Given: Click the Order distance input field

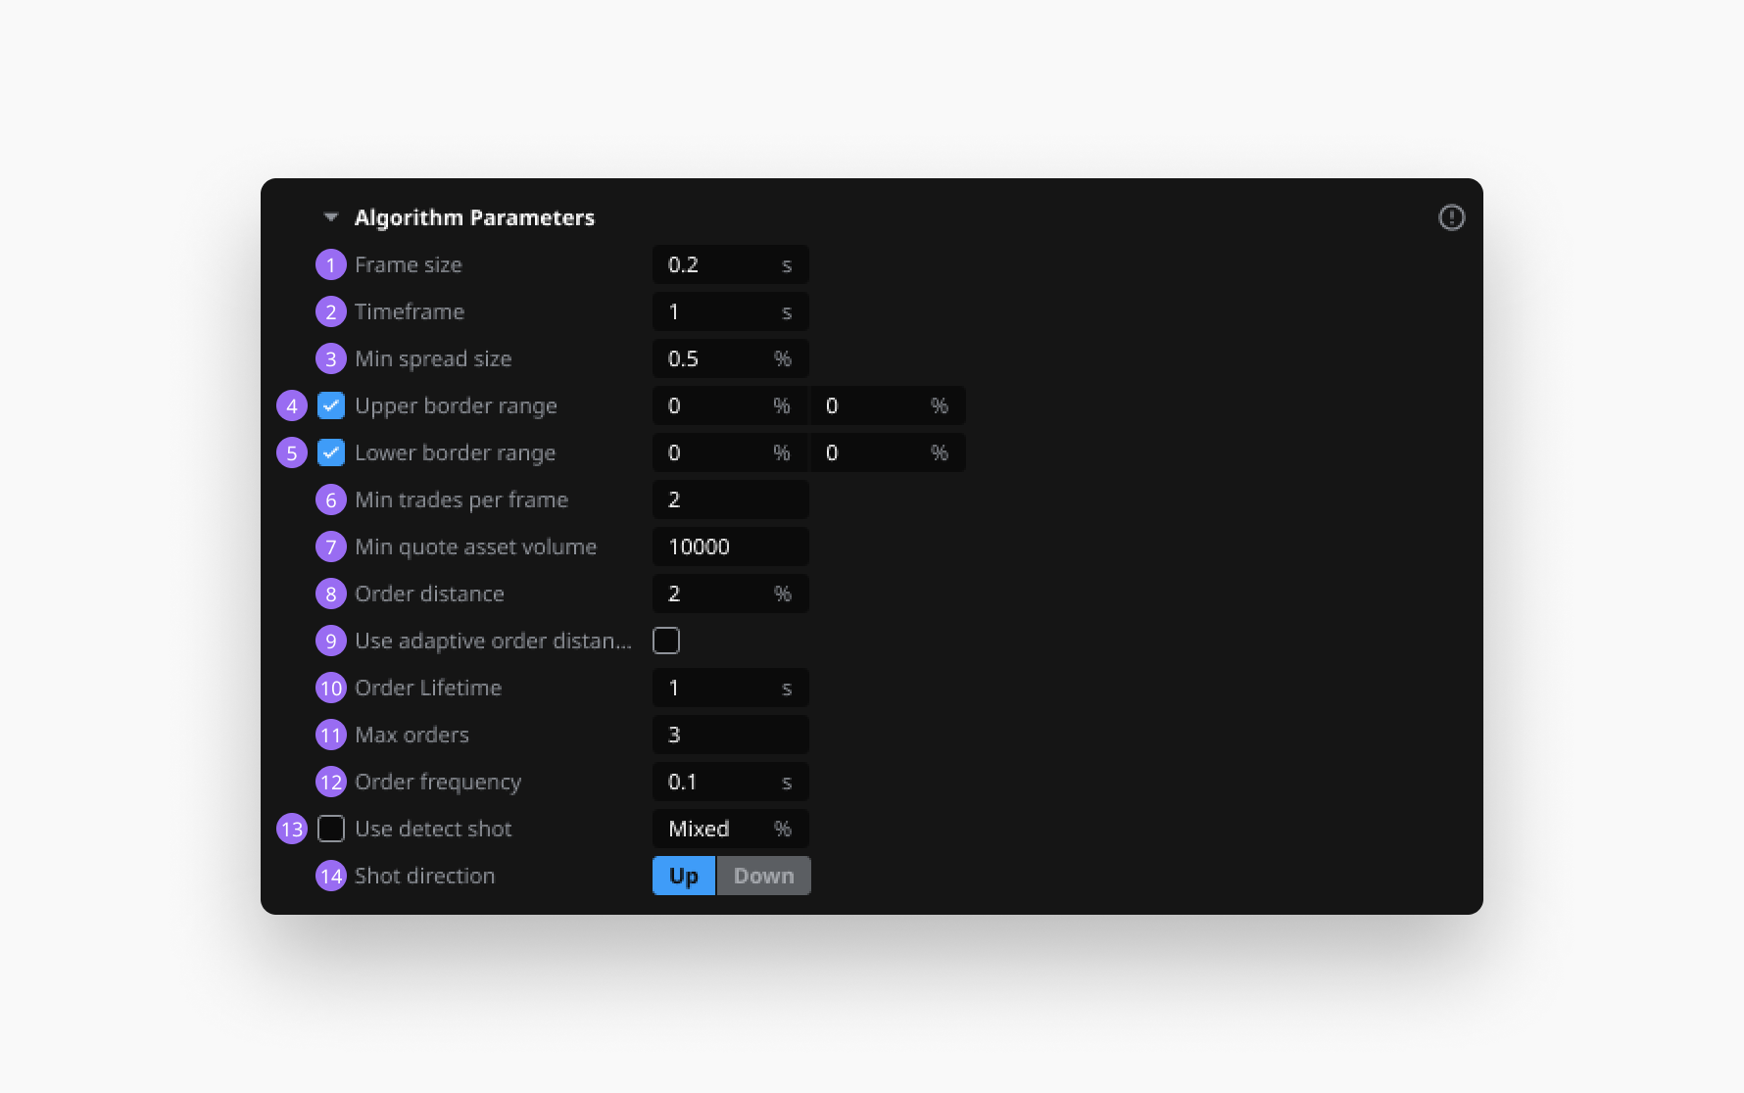Looking at the screenshot, I should point(717,594).
